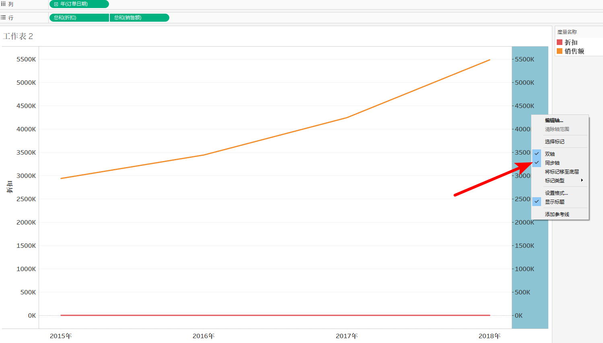Click the 5000K label on the right axis
This screenshot has height=343, width=603.
525,83
